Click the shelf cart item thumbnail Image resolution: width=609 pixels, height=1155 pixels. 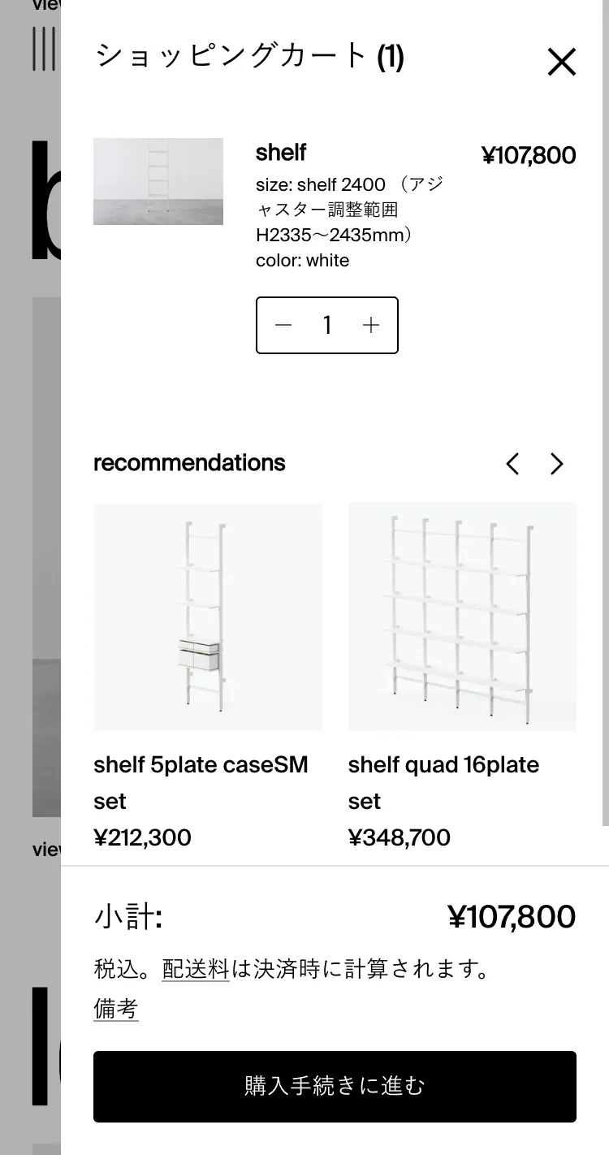click(x=158, y=181)
